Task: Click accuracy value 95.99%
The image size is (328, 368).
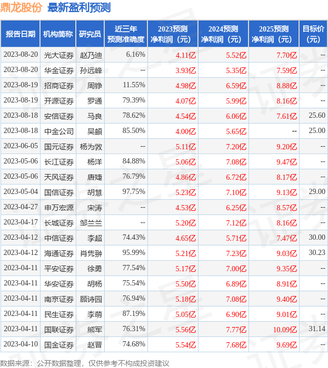Action: tap(134, 252)
